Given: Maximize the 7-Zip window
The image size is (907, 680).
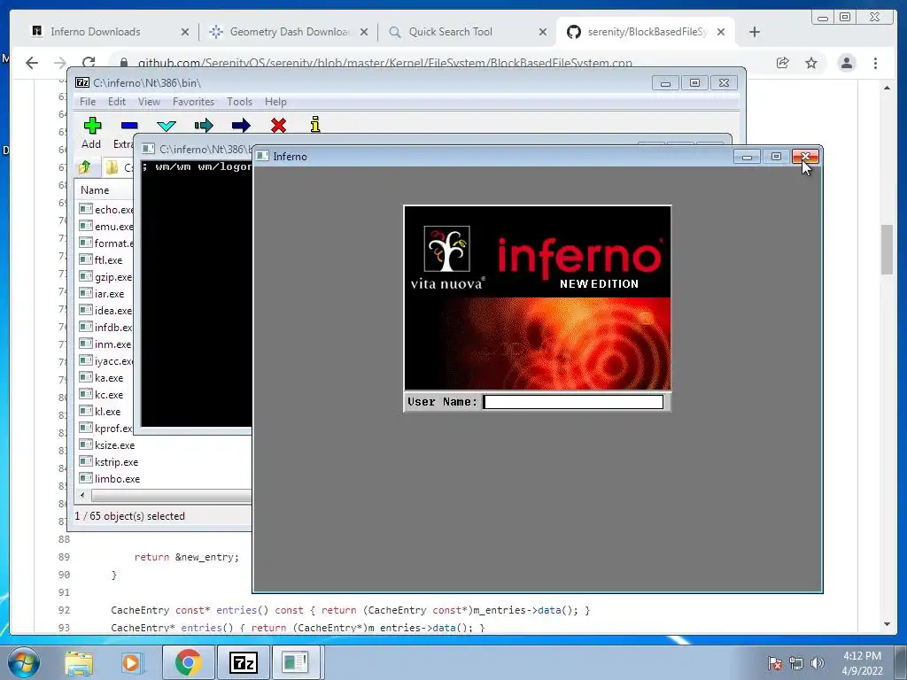Looking at the screenshot, I should [694, 83].
